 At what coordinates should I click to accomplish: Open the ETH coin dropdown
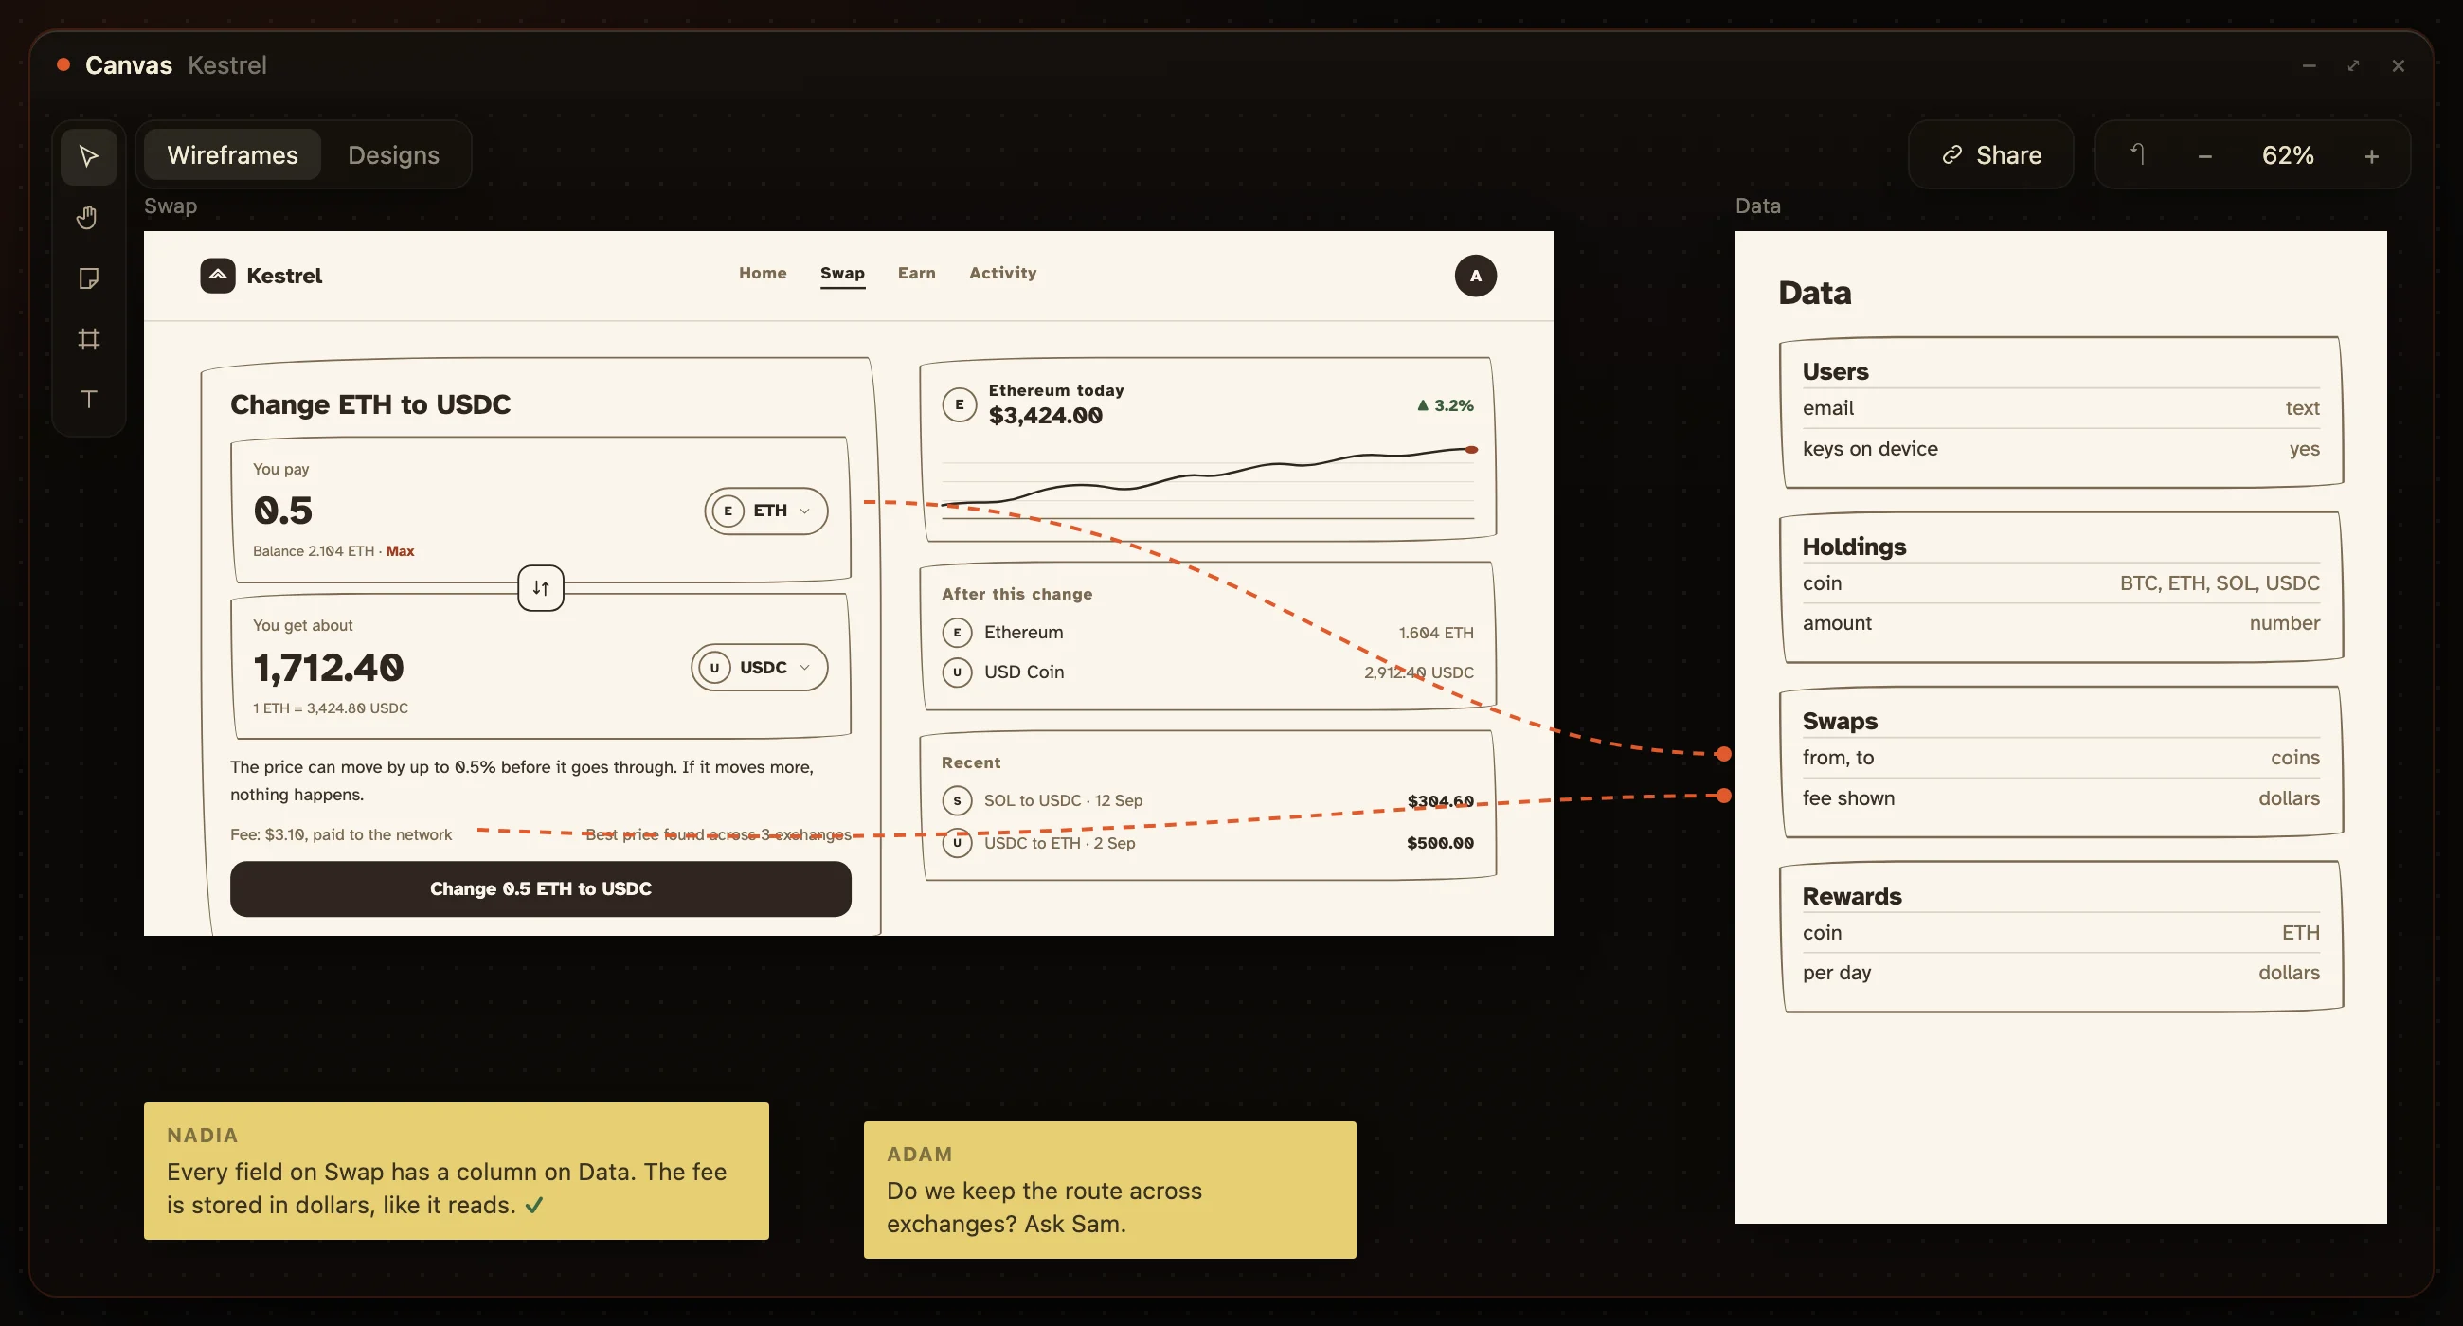coord(765,511)
